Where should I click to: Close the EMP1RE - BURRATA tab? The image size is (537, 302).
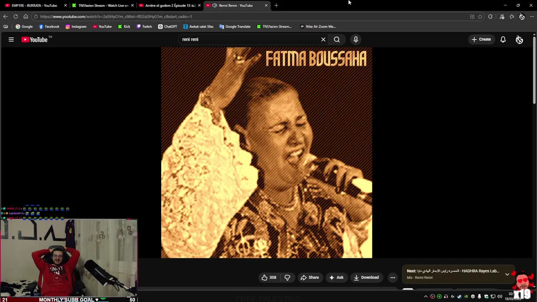coord(65,5)
